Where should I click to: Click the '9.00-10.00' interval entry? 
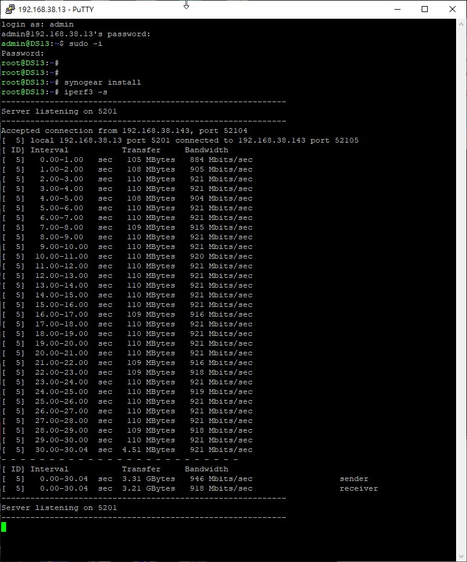coord(64,247)
